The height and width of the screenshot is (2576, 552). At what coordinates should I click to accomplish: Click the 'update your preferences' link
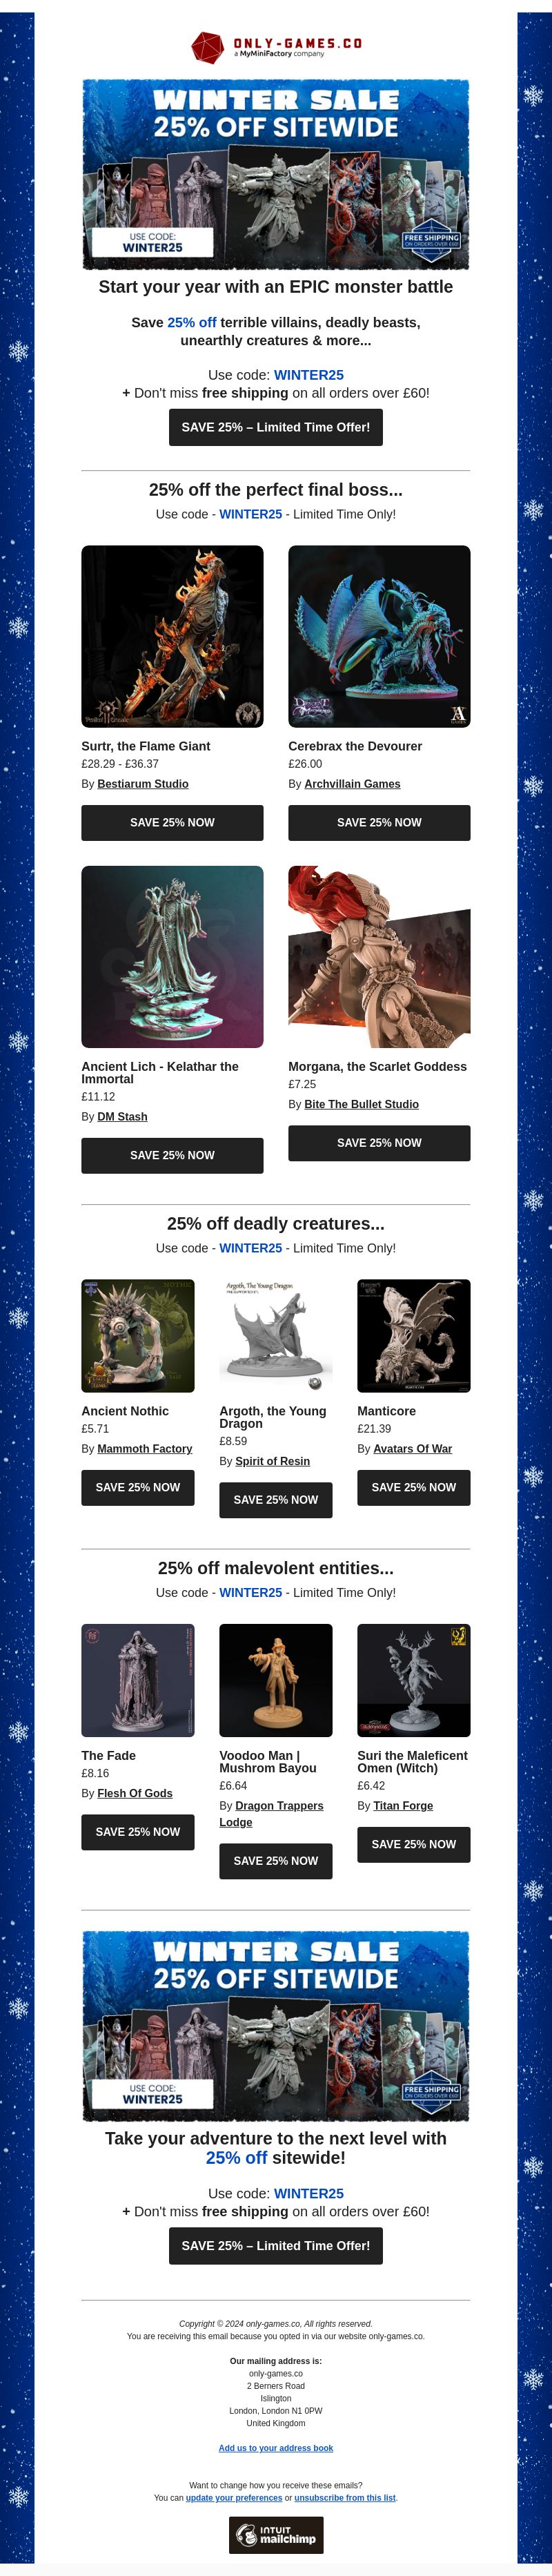pos(234,2497)
